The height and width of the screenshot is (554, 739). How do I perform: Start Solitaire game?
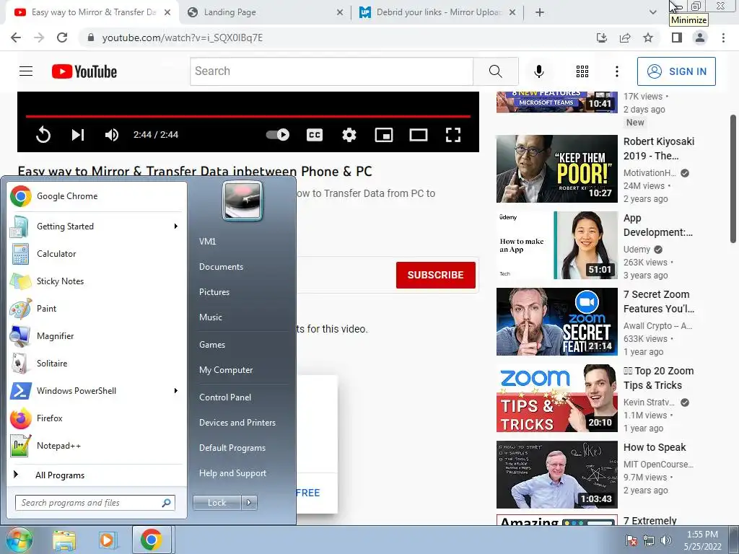[96, 364]
